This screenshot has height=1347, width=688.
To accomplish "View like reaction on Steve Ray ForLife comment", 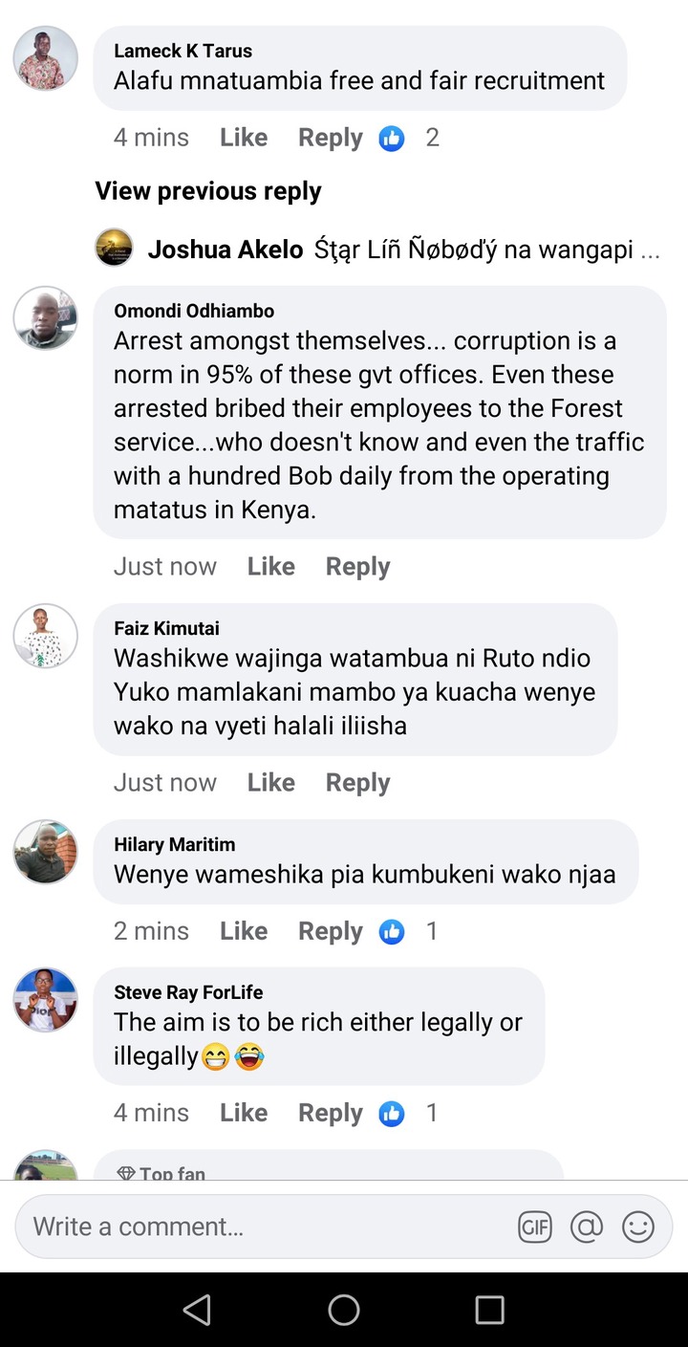I will (x=409, y=1113).
